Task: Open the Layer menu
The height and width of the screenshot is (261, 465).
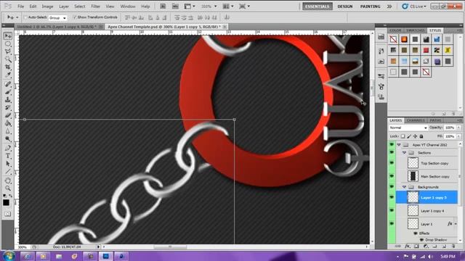Action: [x=64, y=7]
